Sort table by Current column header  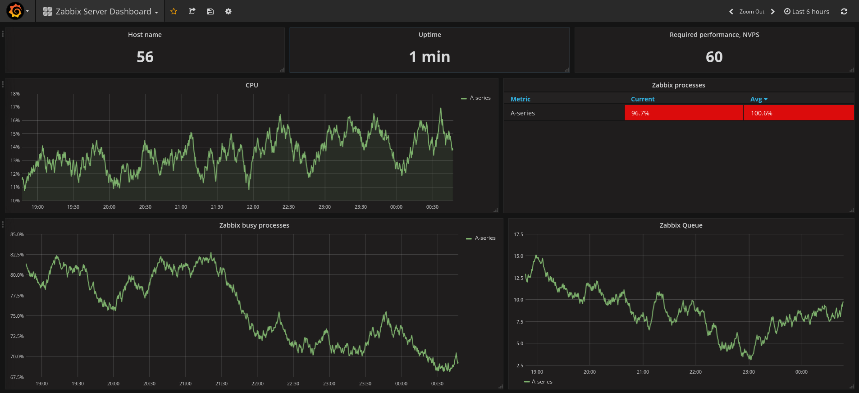coord(642,99)
